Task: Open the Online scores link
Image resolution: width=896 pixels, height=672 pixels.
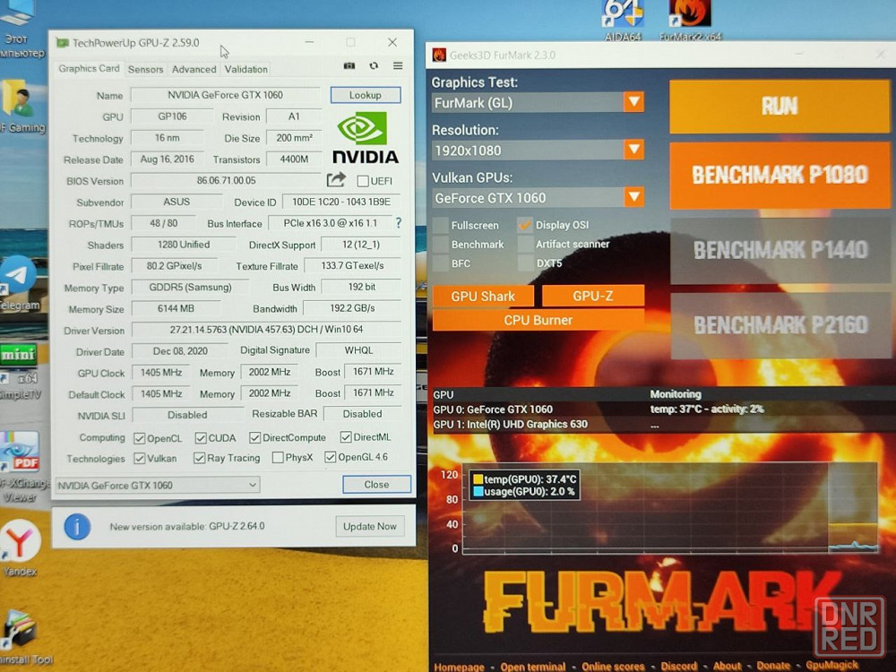Action: coord(613,667)
